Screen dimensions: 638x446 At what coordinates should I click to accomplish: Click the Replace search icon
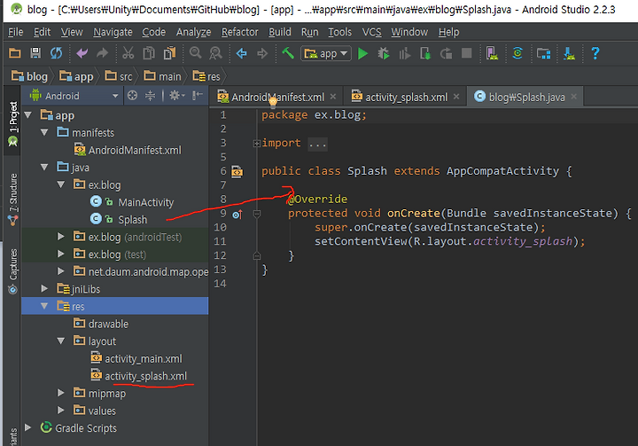point(215,53)
